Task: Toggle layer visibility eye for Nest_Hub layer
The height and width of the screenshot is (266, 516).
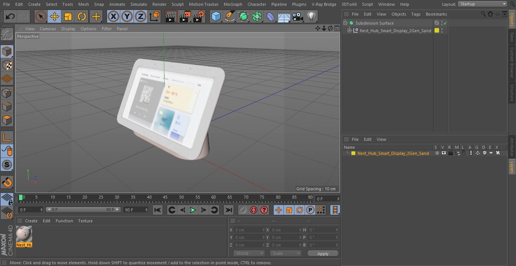Action: click(444, 153)
